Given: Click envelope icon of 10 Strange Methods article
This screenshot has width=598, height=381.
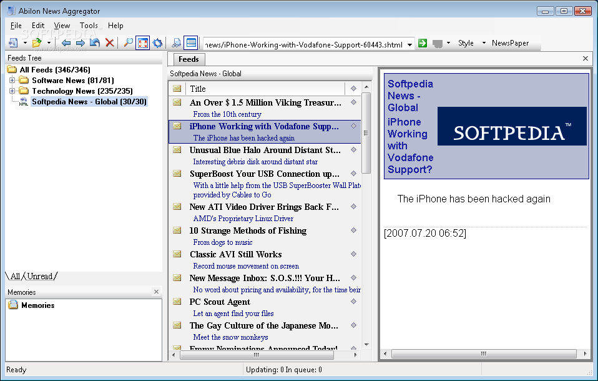Looking at the screenshot, I should click(x=177, y=230).
